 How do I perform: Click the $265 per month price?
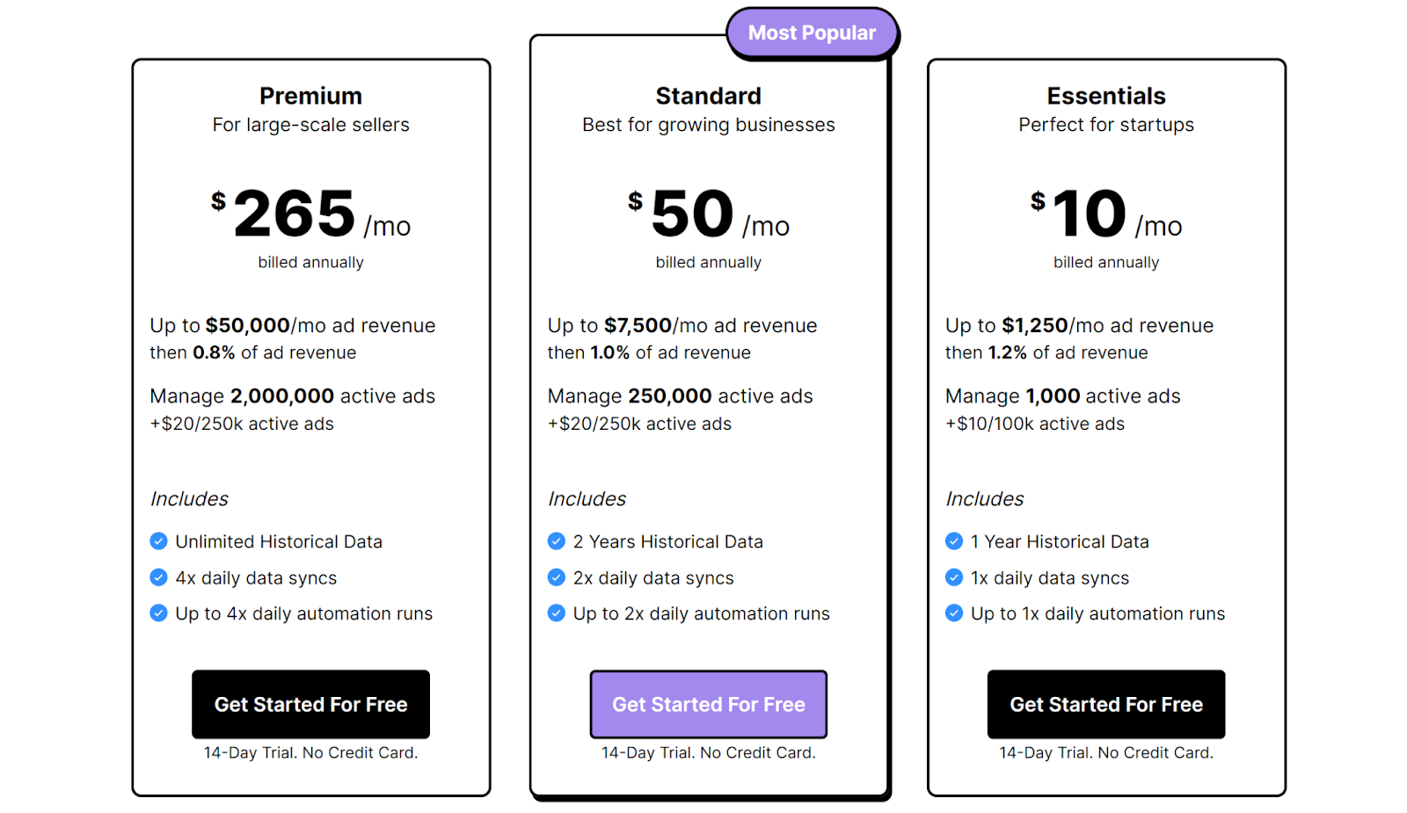tap(310, 214)
